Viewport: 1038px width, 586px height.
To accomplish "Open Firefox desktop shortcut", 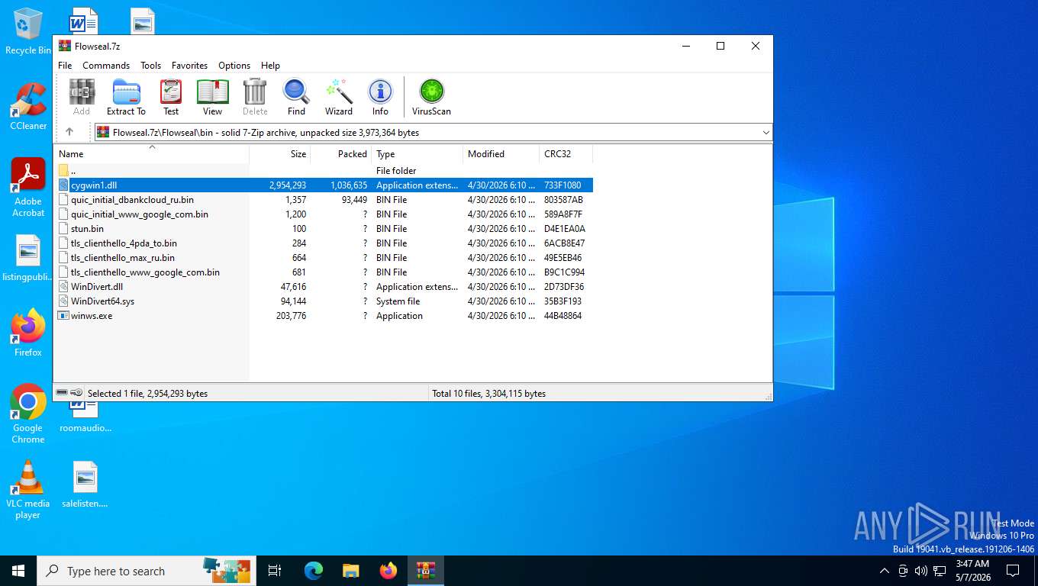I will click(28, 333).
